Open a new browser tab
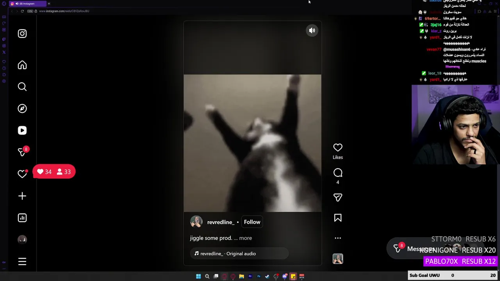The image size is (500, 281). [49, 4]
